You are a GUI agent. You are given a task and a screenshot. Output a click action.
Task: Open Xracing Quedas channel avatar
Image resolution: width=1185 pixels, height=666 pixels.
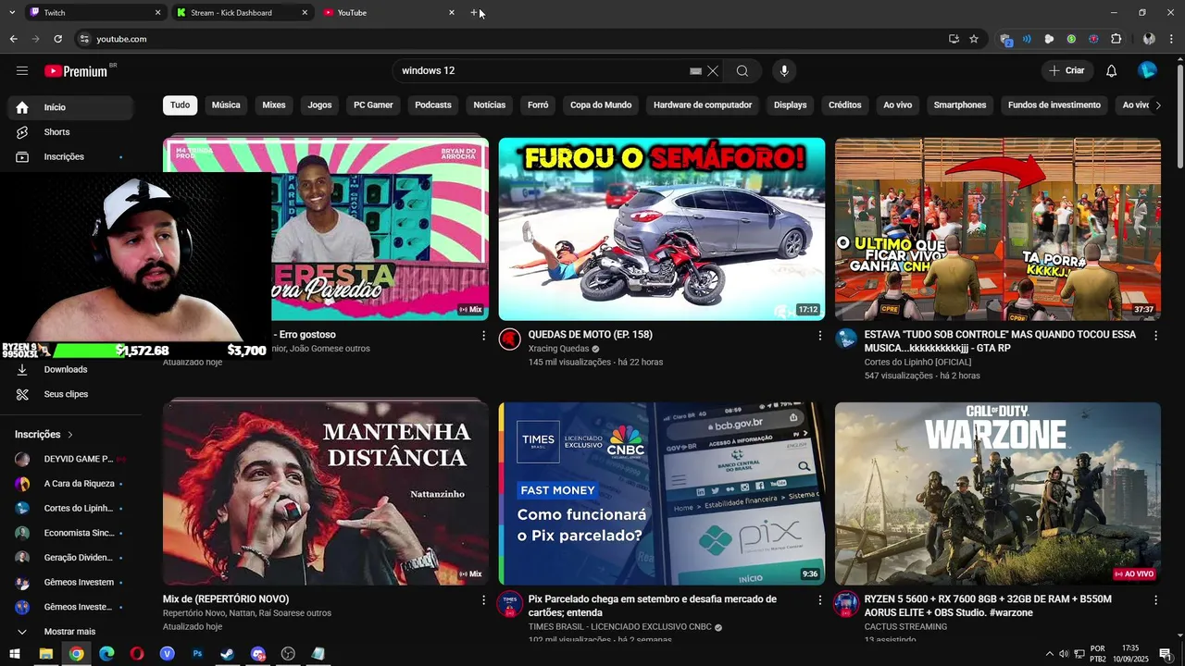pos(510,339)
